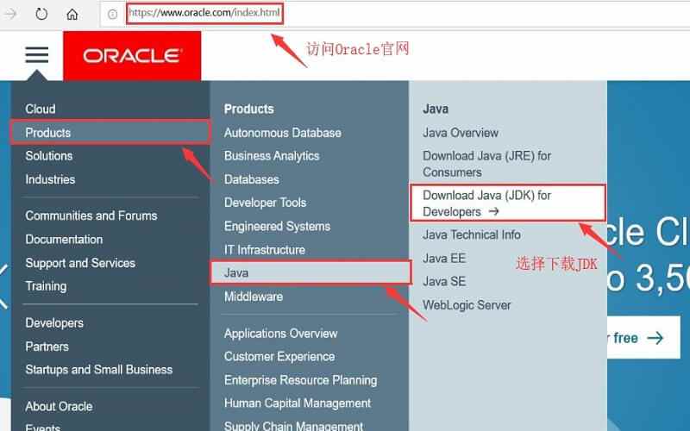Open the Industries menu item
The width and height of the screenshot is (690, 431).
[x=50, y=179]
